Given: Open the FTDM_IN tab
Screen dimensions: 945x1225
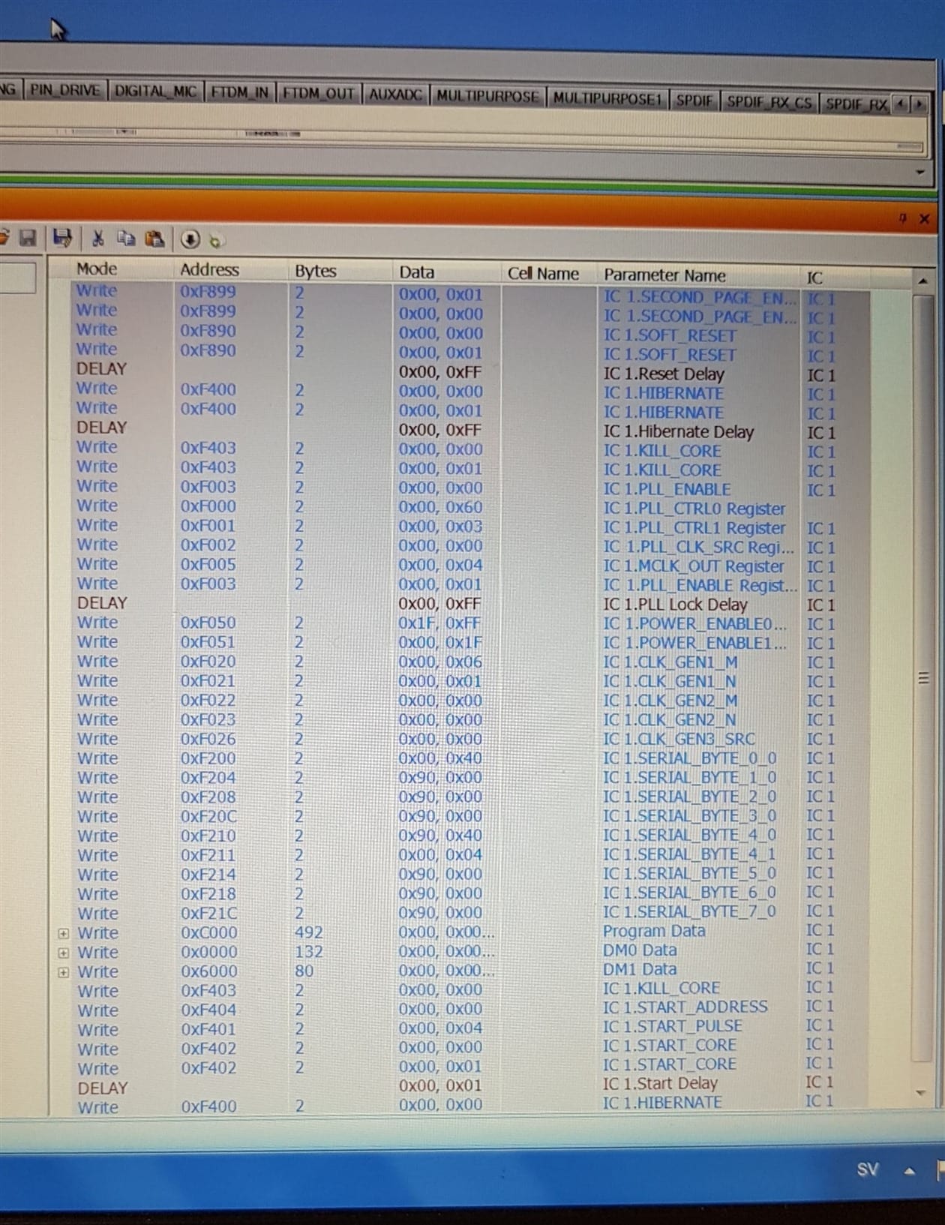Looking at the screenshot, I should 239,92.
